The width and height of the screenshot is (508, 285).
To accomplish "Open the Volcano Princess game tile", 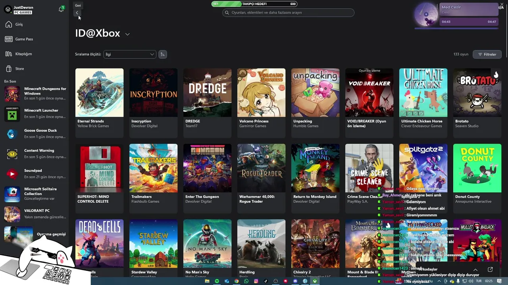I will (x=261, y=103).
